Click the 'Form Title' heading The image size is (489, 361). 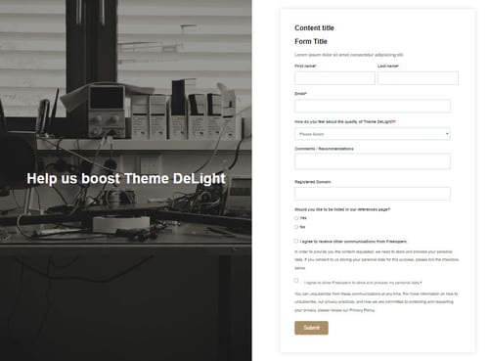(x=311, y=41)
